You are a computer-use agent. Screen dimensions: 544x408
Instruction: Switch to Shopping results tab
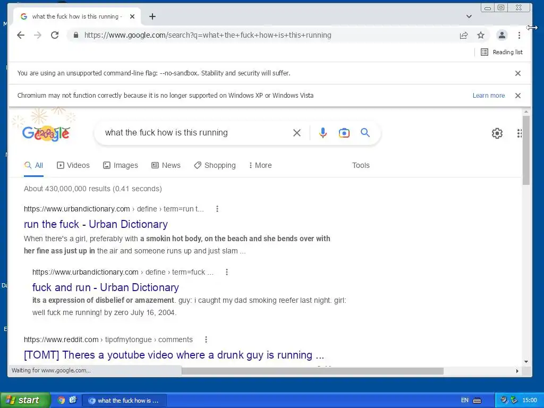pos(215,166)
